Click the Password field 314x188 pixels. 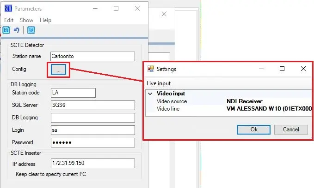point(92,142)
